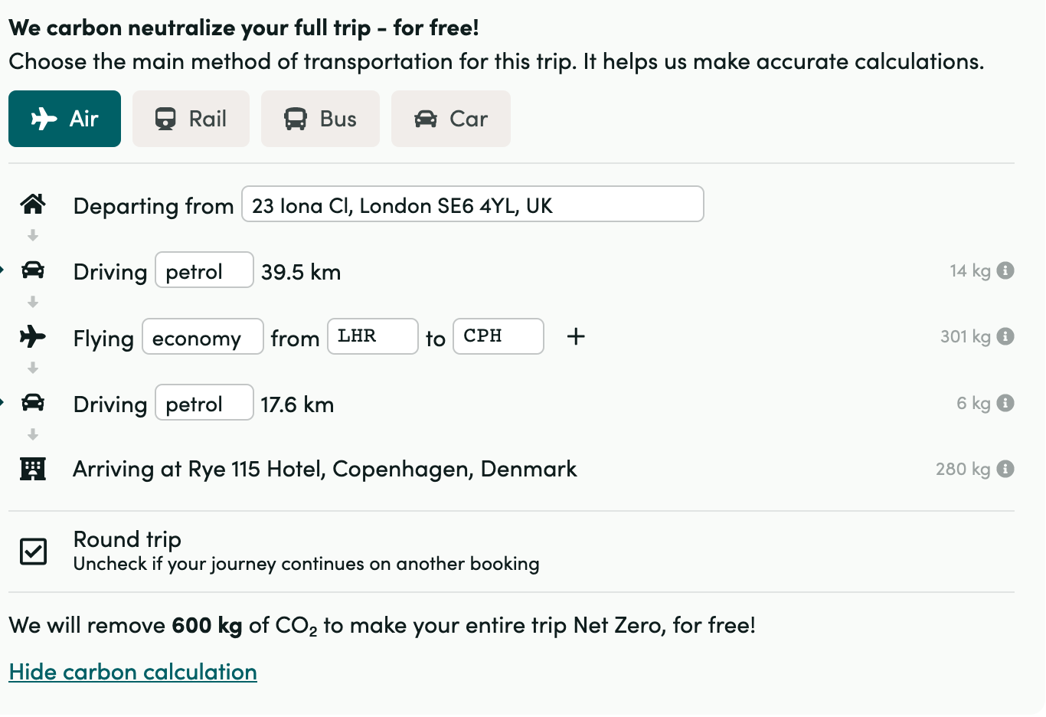
Task: Open info icon next to 6 kg
Action: coord(1006,403)
